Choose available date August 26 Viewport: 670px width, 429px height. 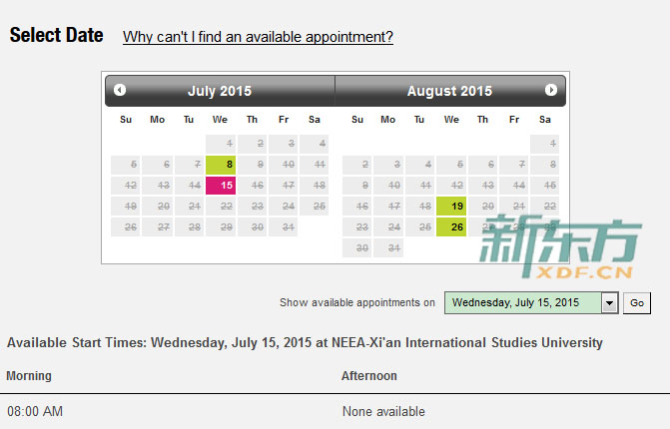click(x=451, y=227)
